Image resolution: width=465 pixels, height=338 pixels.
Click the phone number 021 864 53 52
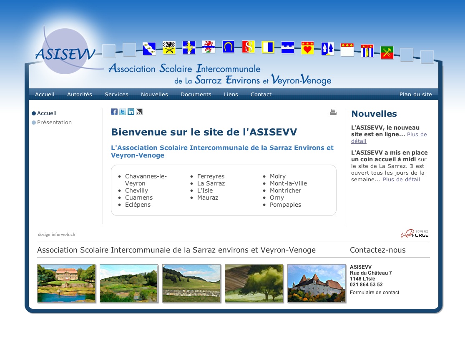(366, 285)
